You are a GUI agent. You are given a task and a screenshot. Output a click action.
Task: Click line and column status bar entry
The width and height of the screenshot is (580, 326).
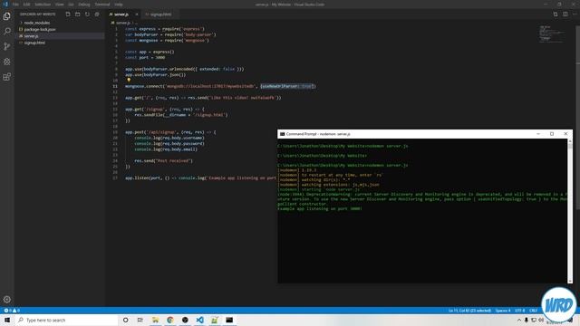469,311
